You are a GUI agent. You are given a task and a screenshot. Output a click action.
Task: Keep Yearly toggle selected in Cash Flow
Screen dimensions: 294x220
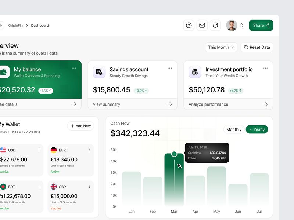tap(257, 129)
